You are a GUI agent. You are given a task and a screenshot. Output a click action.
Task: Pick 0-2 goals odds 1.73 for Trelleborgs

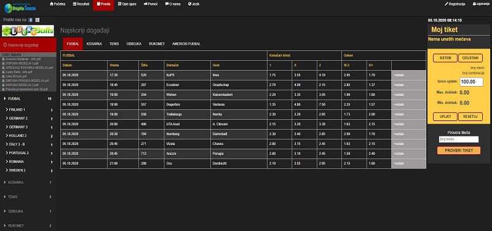pyautogui.click(x=354, y=114)
